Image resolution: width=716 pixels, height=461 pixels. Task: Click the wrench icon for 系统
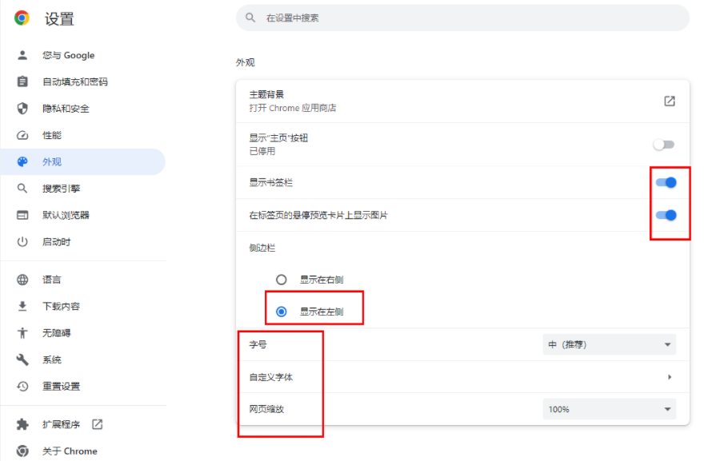pyautogui.click(x=22, y=360)
